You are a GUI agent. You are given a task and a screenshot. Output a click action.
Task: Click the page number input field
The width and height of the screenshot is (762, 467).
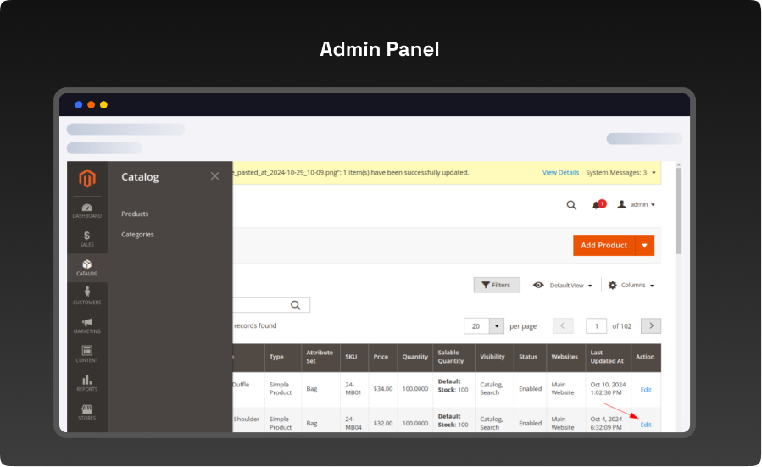[x=597, y=326]
